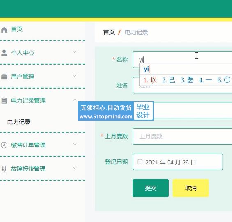Click the briefcase icon beside 用户管理
232x222 pixels.
pyautogui.click(x=4, y=77)
